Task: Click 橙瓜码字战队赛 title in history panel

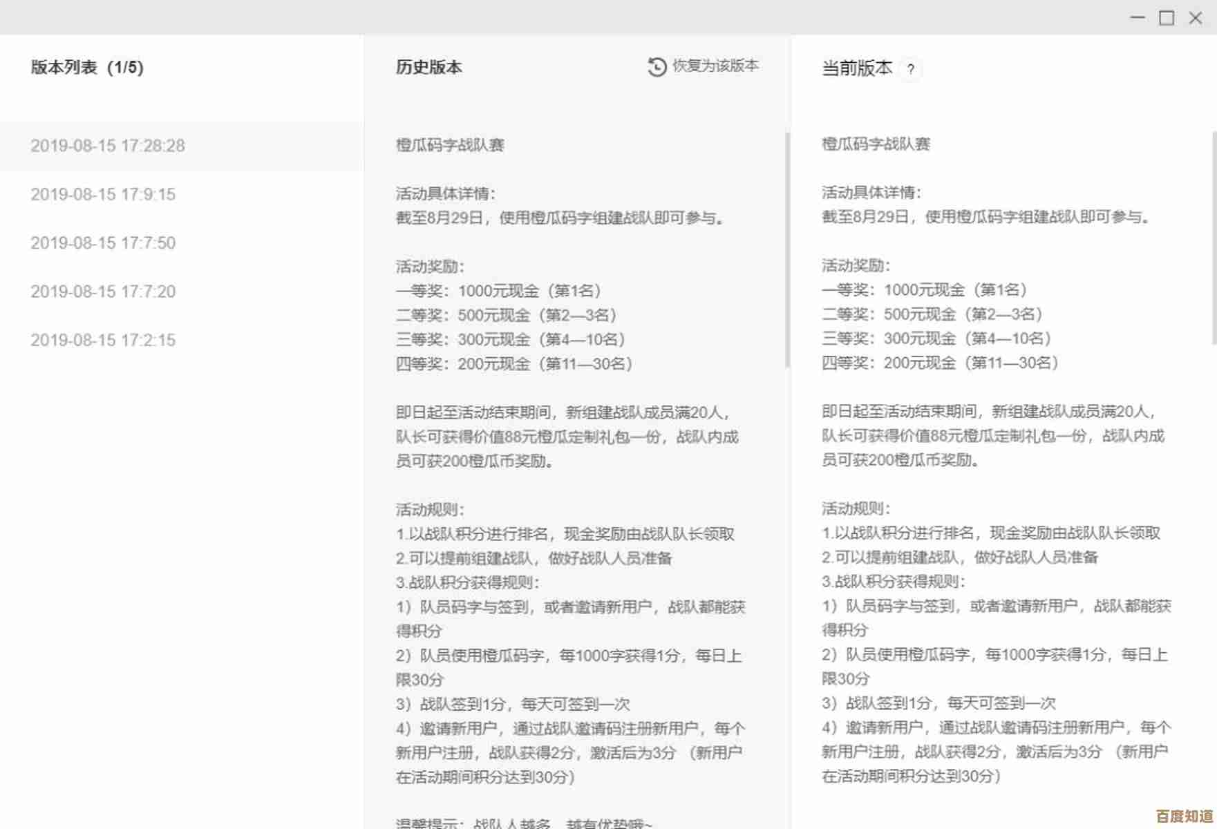Action: point(450,145)
